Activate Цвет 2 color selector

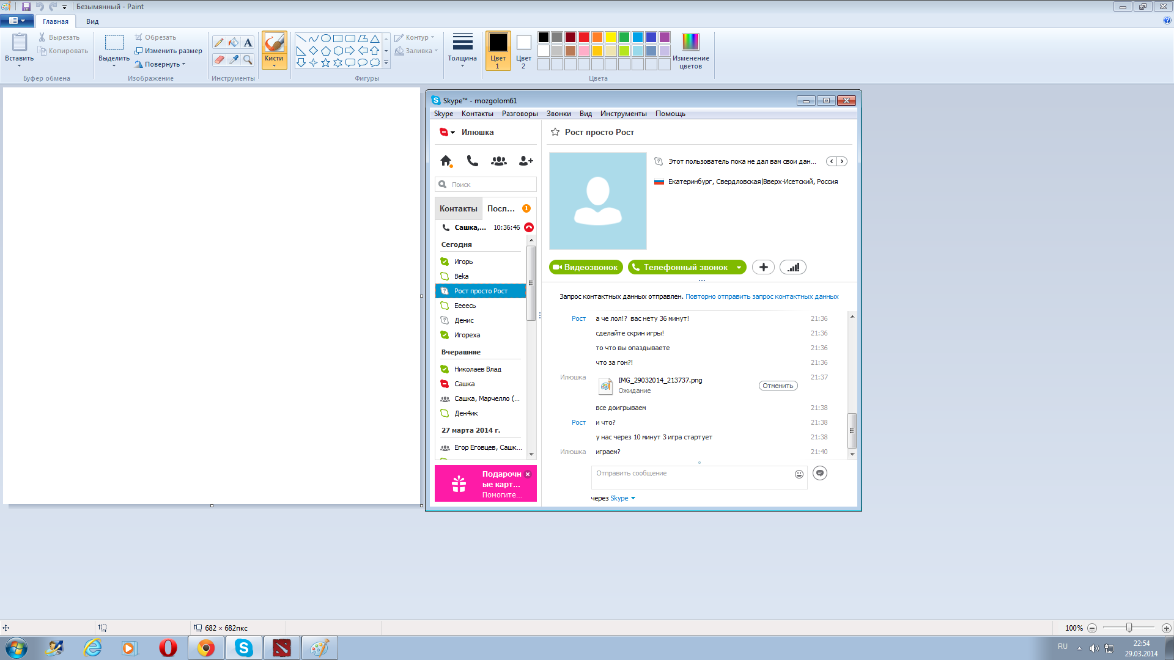(x=523, y=50)
